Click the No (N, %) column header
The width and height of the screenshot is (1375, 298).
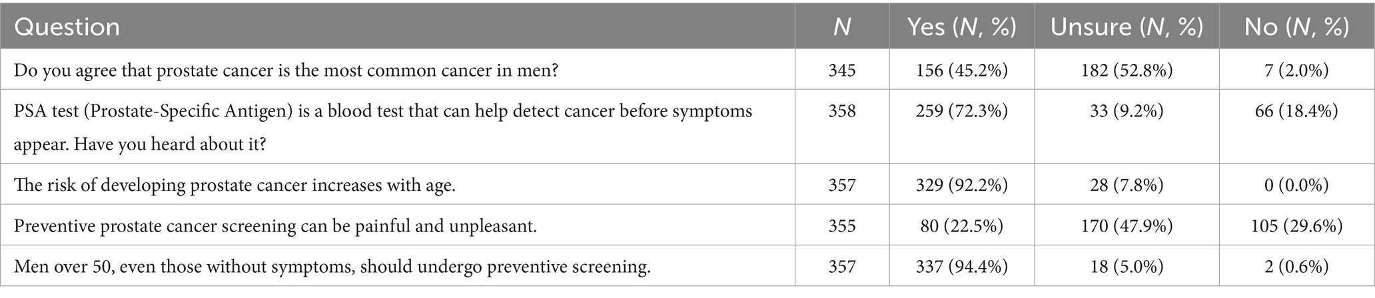1296,27
